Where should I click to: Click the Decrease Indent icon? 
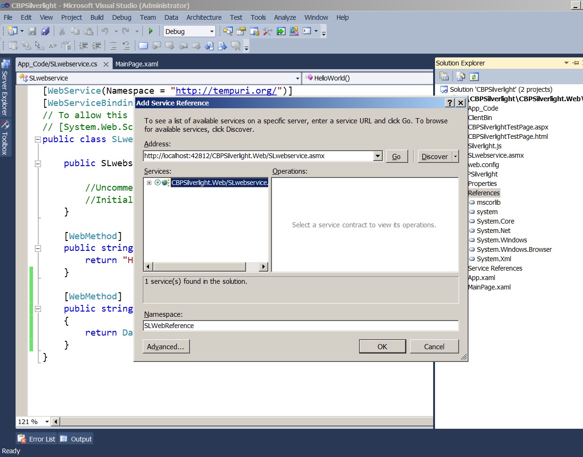[x=83, y=46]
